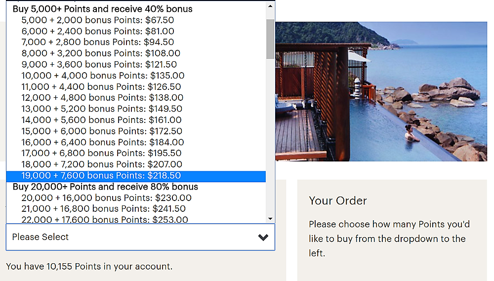Pick 21,000 + 16,800 bonus Points: $241.50
494x281 pixels.
click(x=136, y=209)
